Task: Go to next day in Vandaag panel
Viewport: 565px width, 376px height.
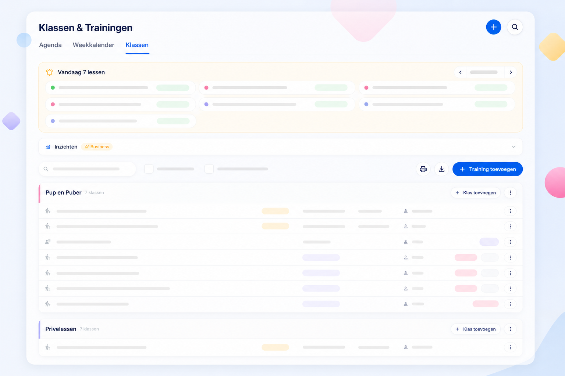Action: point(511,72)
